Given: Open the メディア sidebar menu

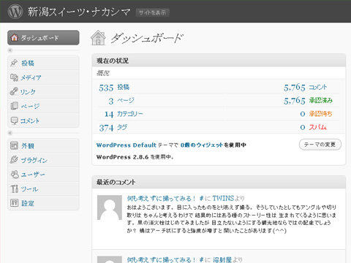Looking at the screenshot, I should point(43,77).
